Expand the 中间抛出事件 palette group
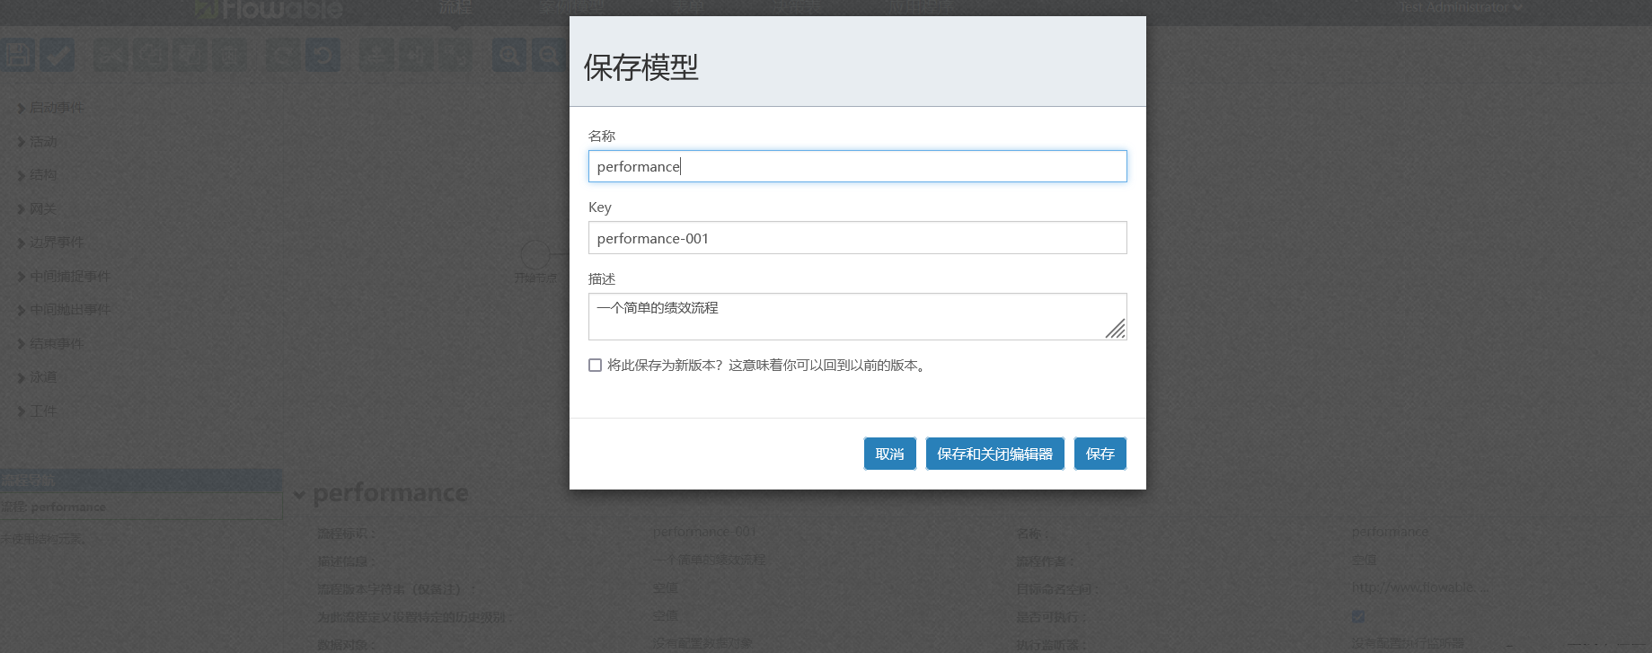1652x653 pixels. tap(64, 310)
